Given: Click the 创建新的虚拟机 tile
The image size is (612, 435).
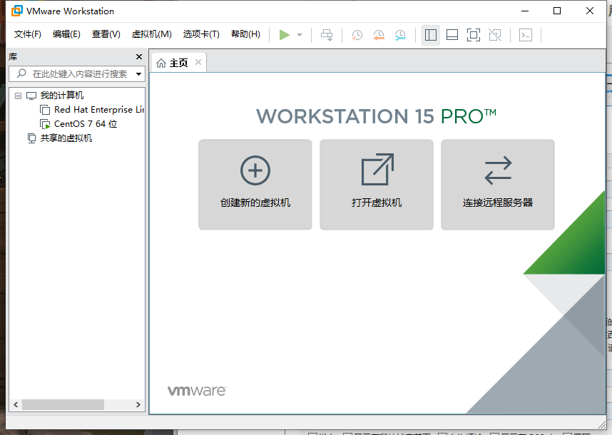Looking at the screenshot, I should pyautogui.click(x=255, y=185).
